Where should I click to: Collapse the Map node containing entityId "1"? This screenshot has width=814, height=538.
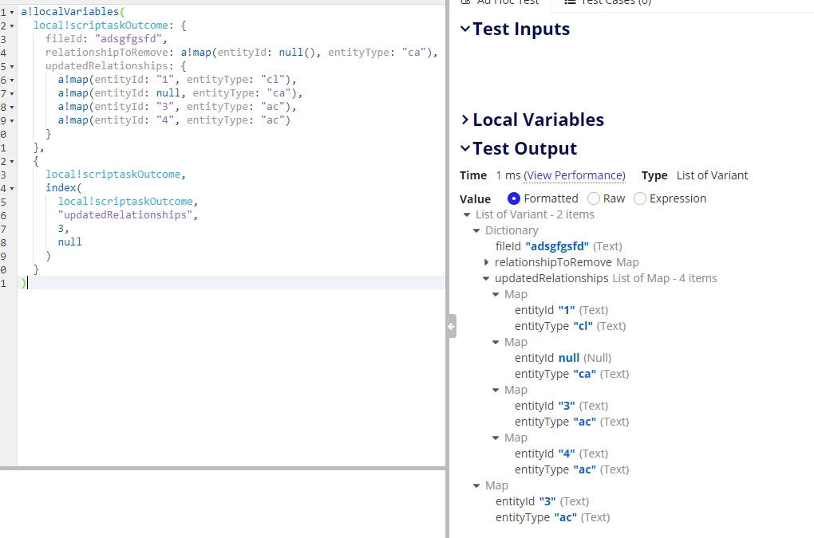(496, 294)
